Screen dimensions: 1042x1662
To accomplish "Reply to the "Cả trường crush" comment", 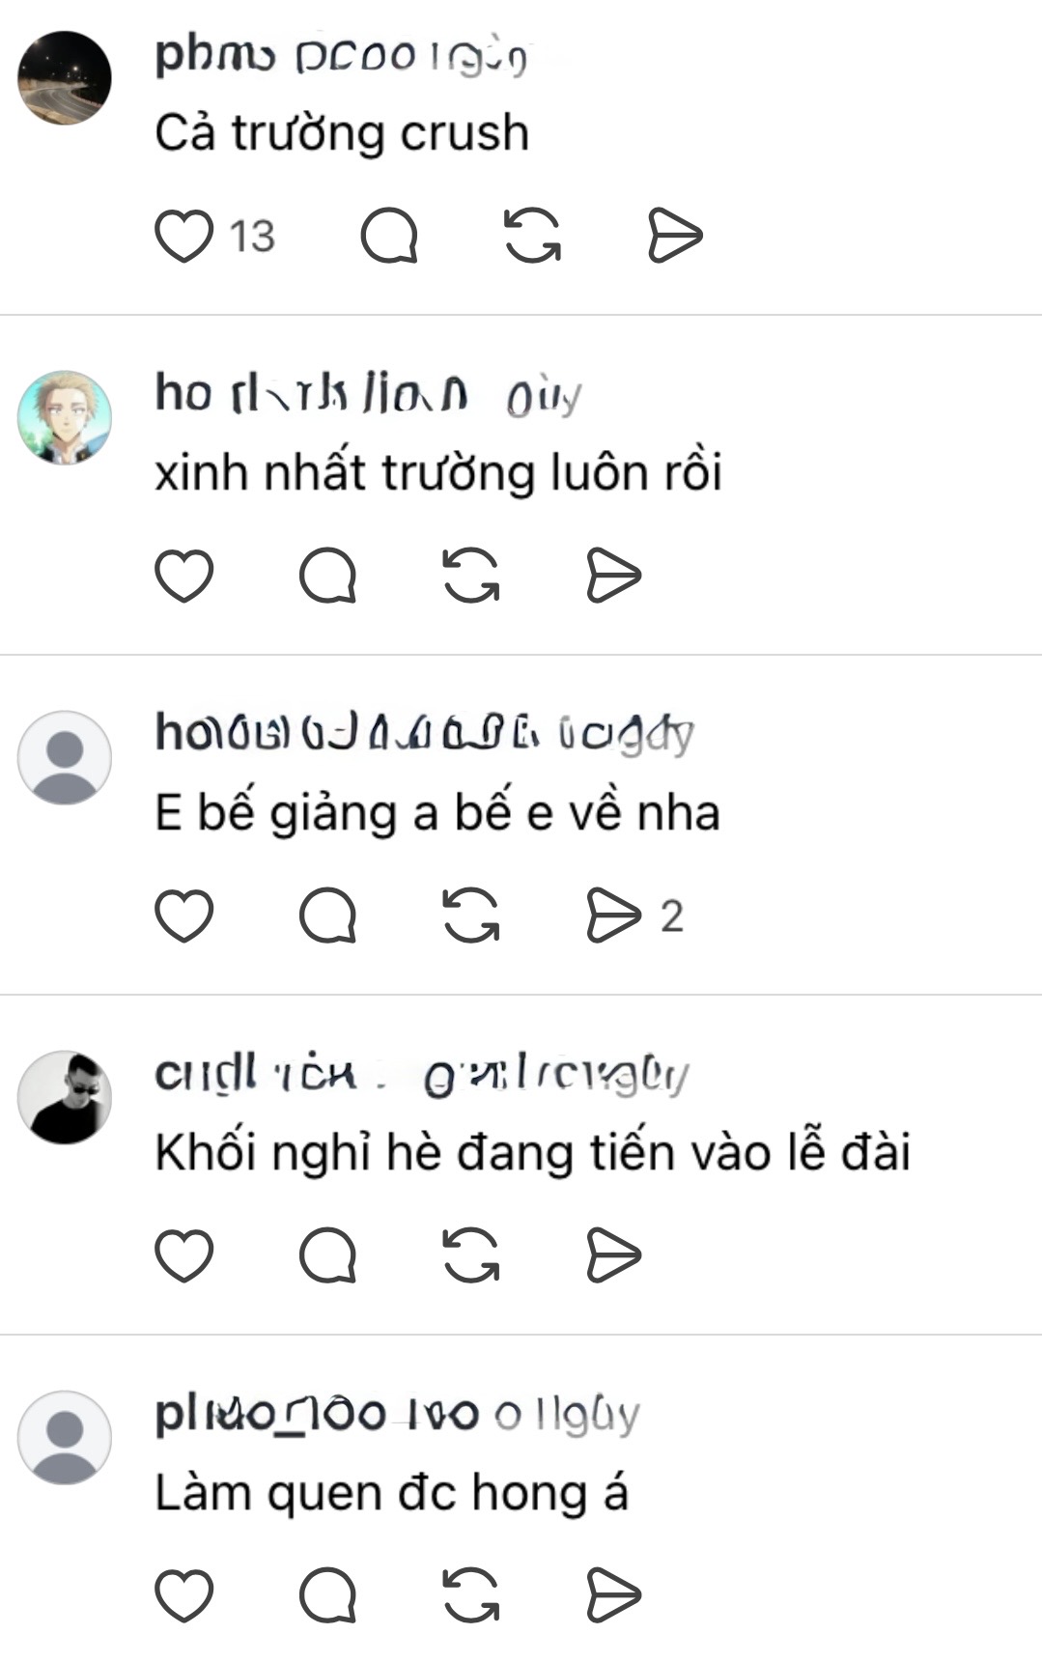I will [x=389, y=236].
